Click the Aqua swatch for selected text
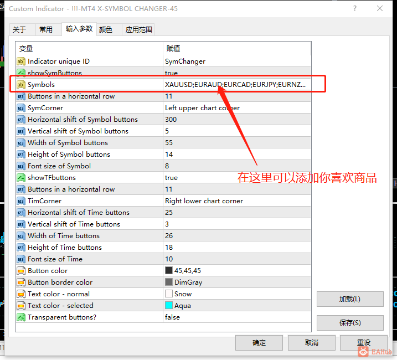Image resolution: width=397 pixels, height=360 pixels. [169, 306]
